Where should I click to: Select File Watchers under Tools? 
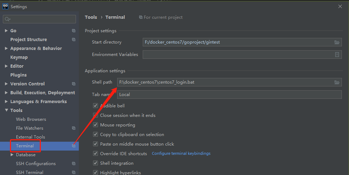[29, 128]
